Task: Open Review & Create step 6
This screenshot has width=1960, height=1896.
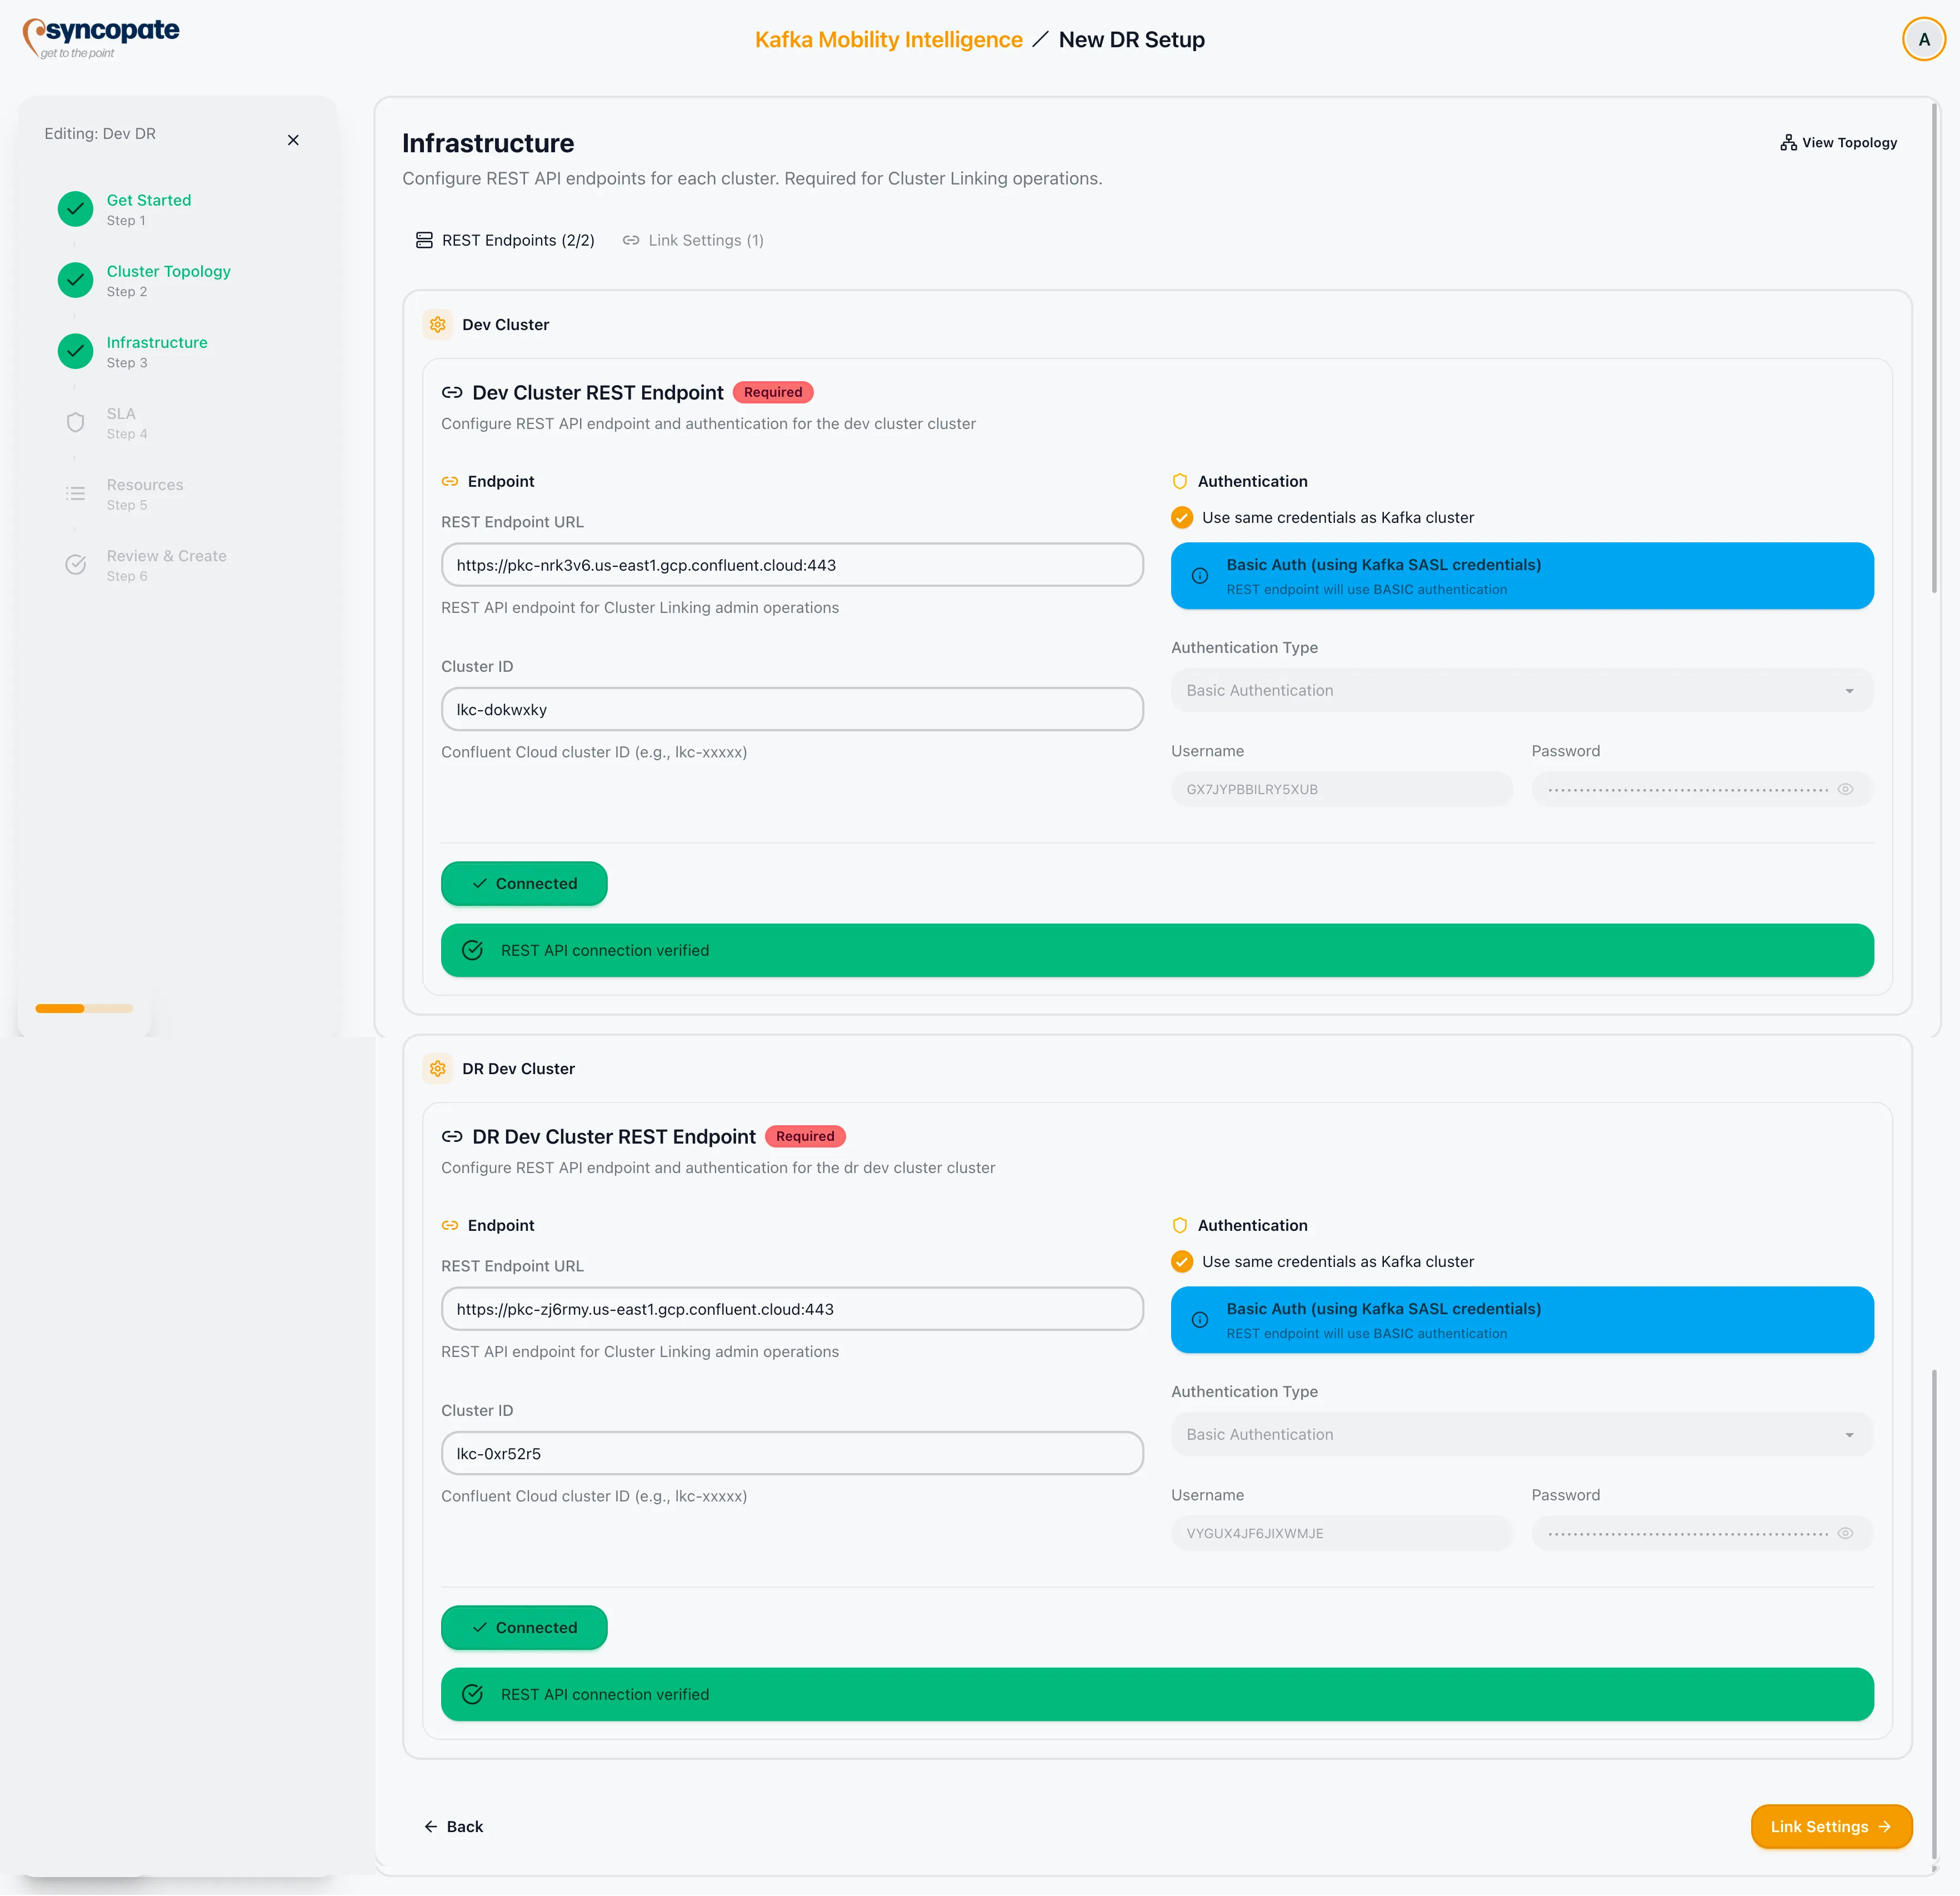Action: [167, 565]
